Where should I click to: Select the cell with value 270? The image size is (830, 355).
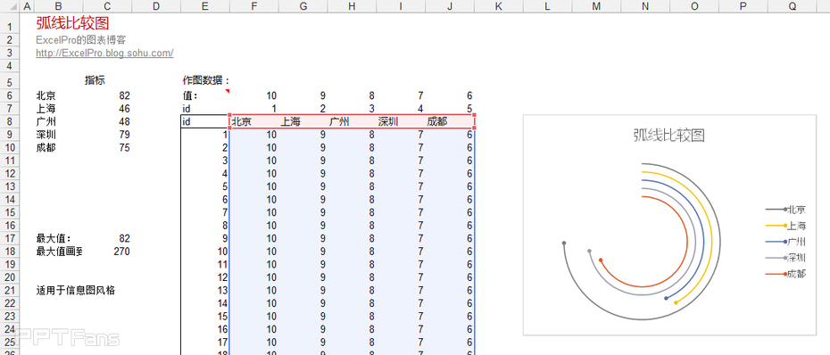click(107, 252)
